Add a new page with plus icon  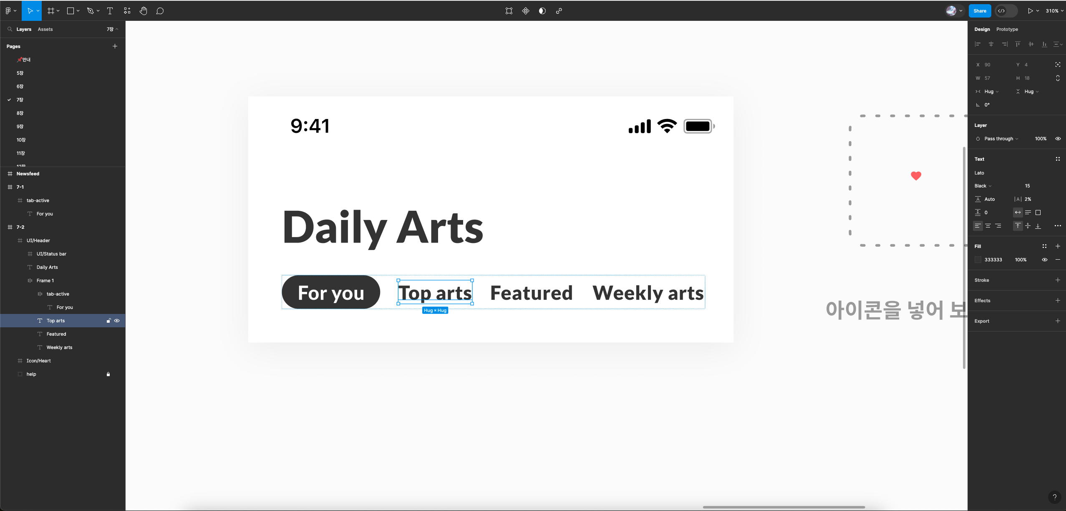point(115,46)
